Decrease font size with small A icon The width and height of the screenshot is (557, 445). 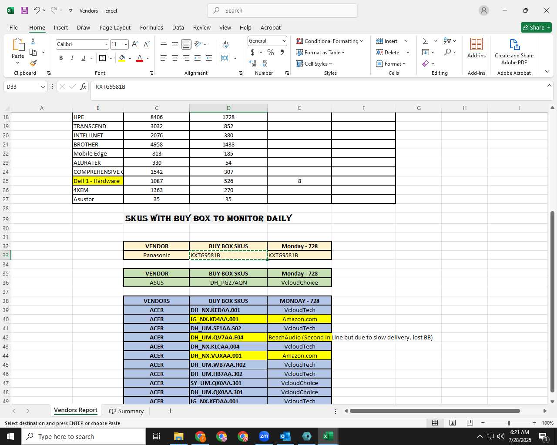pos(146,44)
